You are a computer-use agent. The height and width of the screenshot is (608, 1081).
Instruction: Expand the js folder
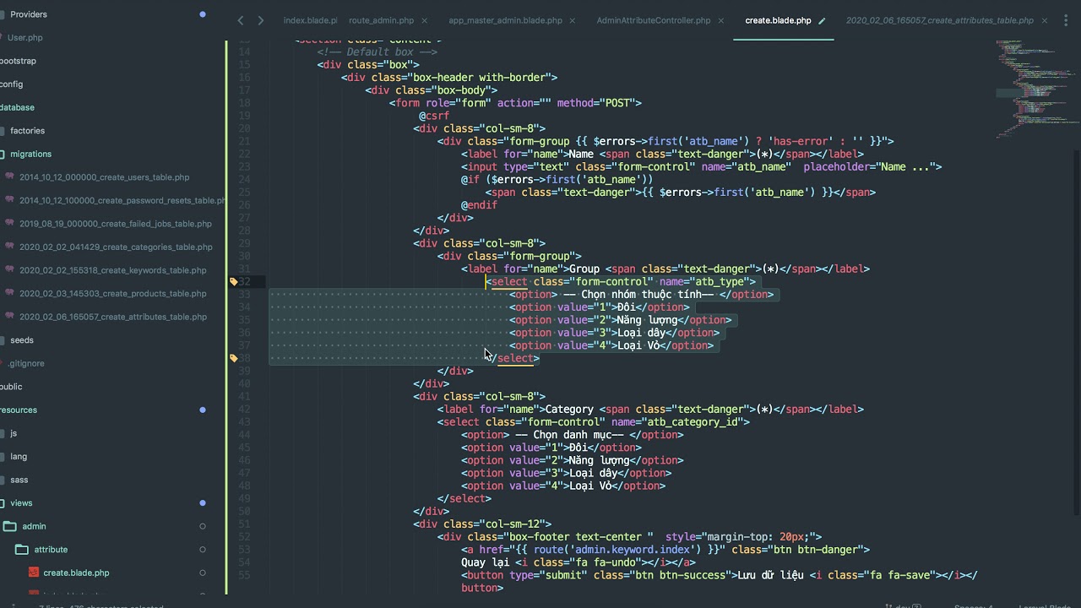(14, 433)
